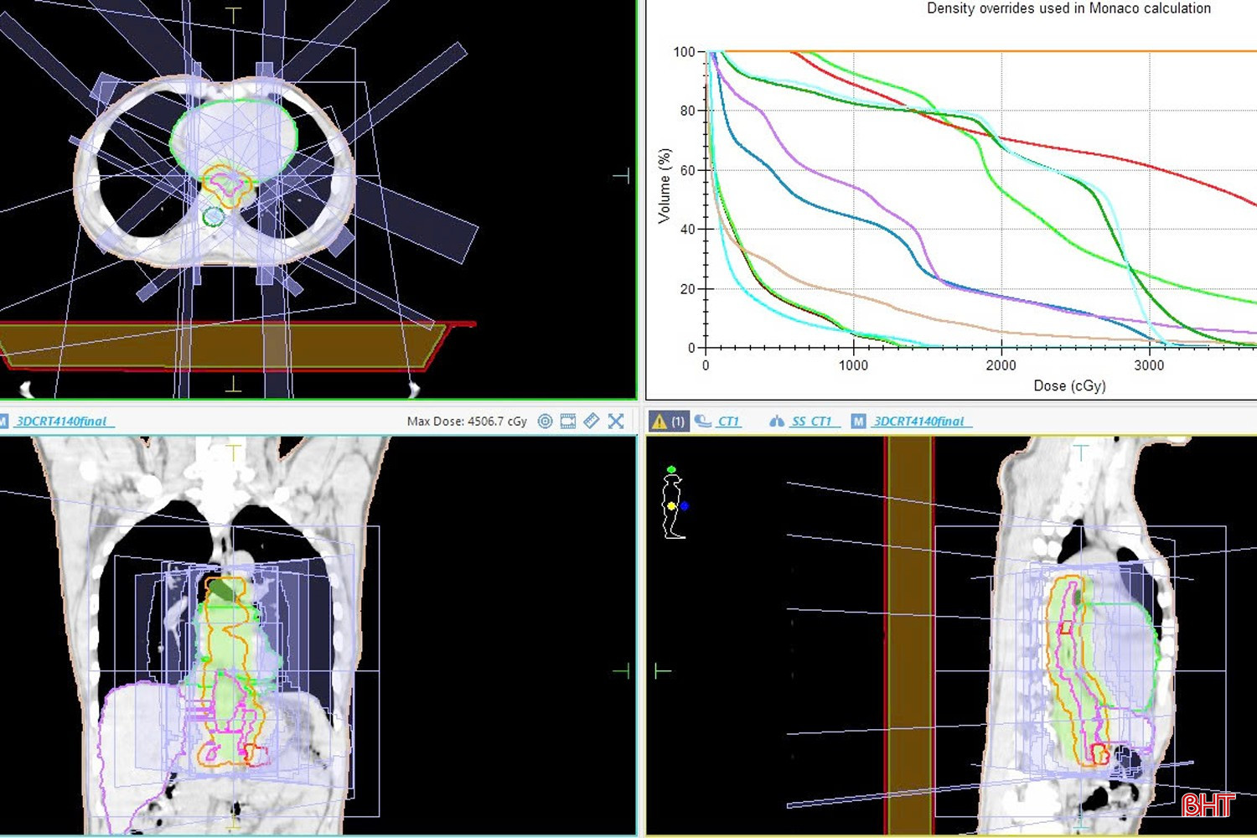1257x838 pixels.
Task: Click the green dot above orientation figure's head
Action: (x=671, y=469)
